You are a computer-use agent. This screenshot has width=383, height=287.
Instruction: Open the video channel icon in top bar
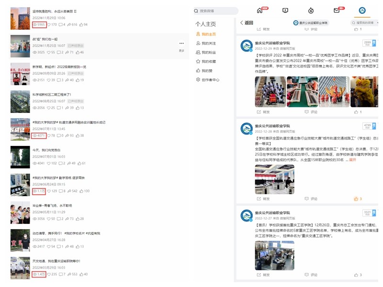click(x=285, y=11)
